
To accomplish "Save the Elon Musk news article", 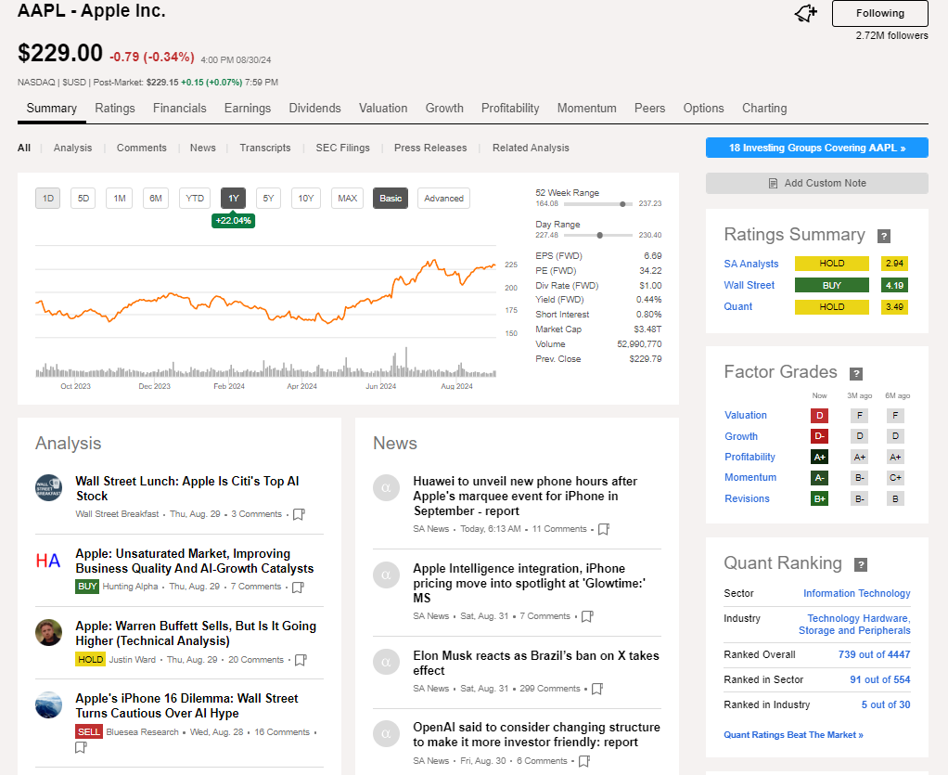I will pos(596,689).
